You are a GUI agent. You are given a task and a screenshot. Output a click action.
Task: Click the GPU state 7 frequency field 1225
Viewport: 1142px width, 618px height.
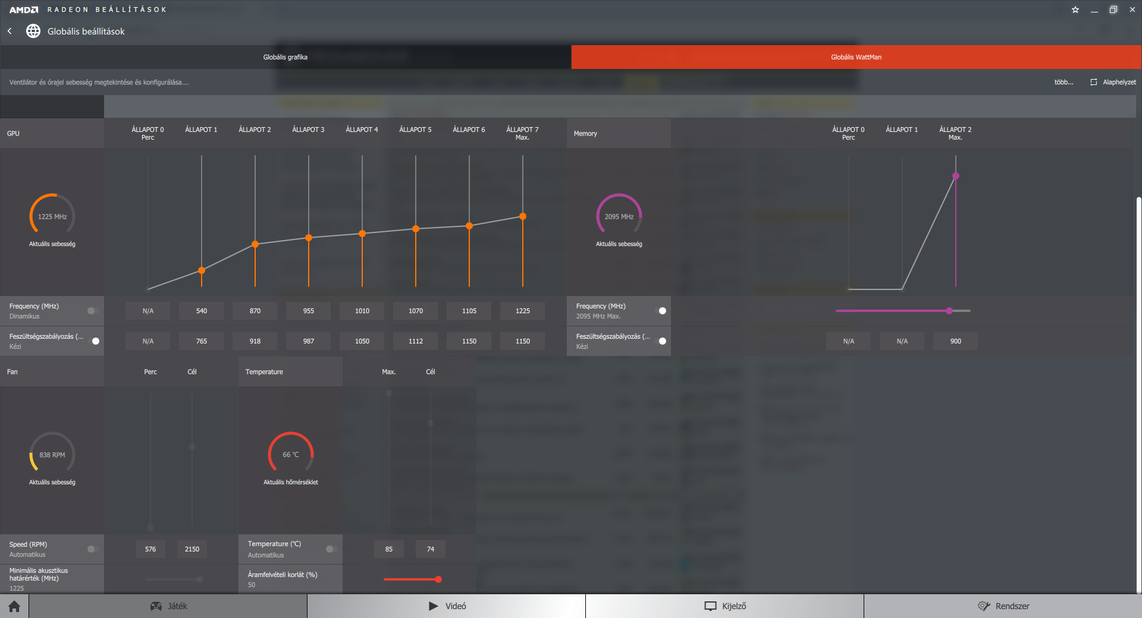pos(523,311)
